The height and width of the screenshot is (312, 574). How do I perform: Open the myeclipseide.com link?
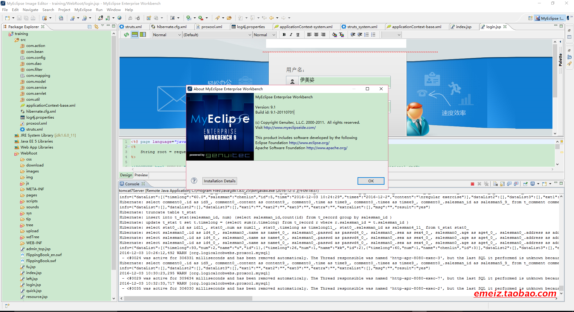289,128
